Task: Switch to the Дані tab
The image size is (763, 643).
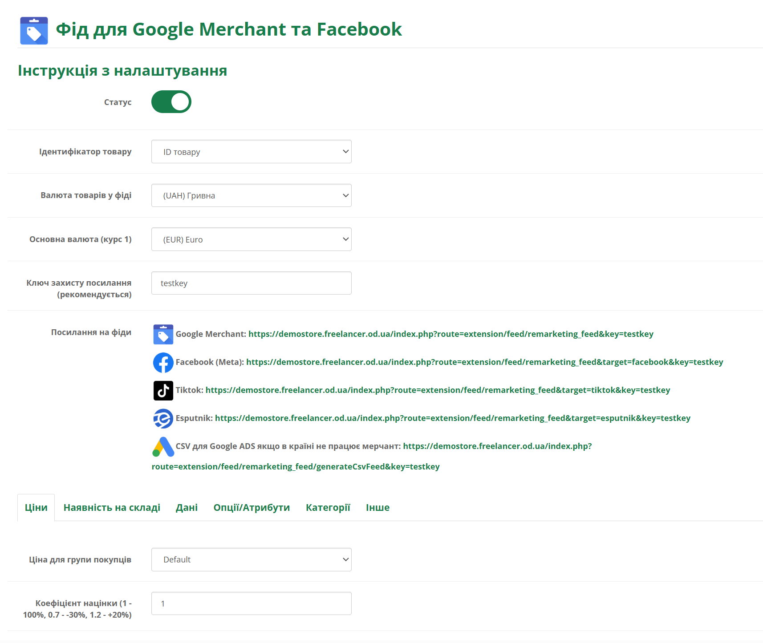Action: [x=187, y=507]
